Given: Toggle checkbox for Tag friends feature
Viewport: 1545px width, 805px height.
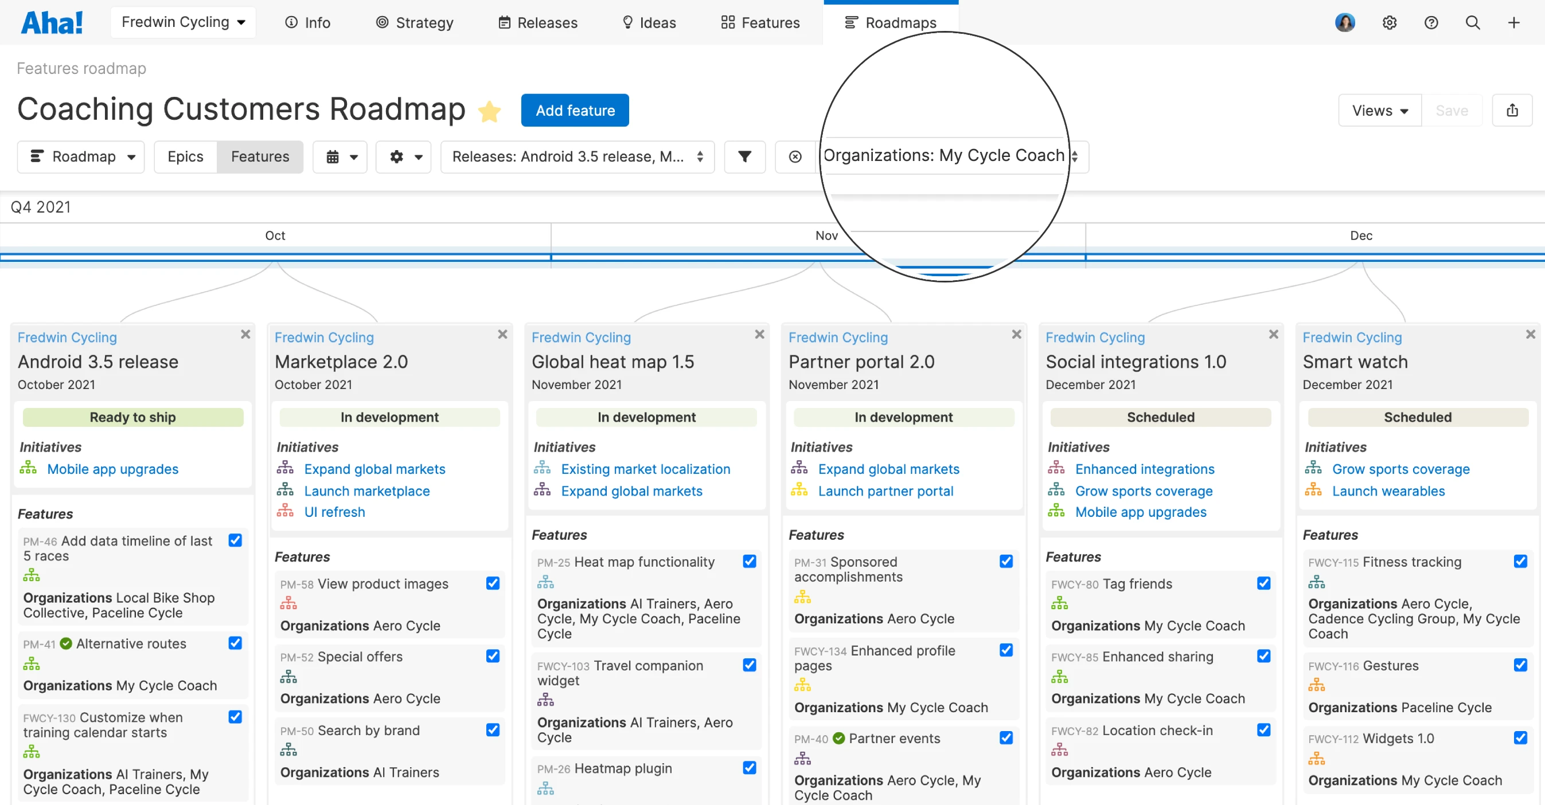Looking at the screenshot, I should (1263, 583).
